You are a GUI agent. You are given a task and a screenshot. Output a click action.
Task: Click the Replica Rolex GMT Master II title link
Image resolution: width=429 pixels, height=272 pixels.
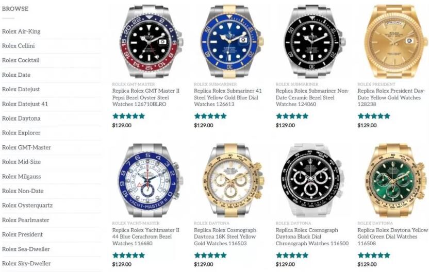146,97
